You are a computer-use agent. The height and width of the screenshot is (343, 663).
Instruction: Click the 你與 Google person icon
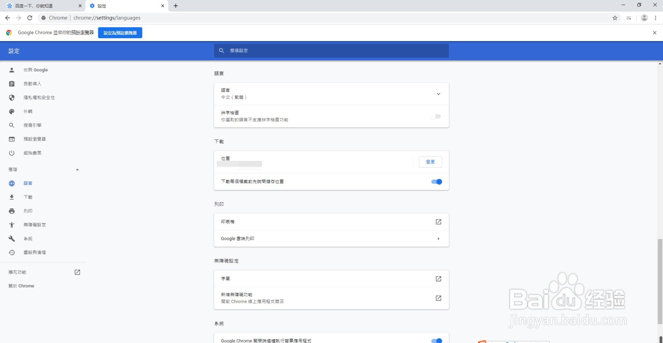click(x=12, y=70)
